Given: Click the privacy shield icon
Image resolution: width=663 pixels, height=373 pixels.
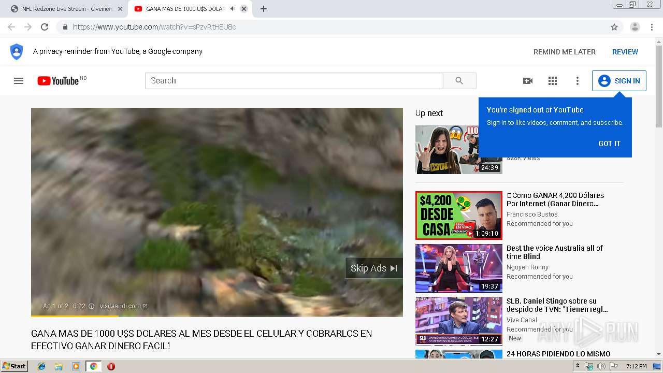Looking at the screenshot, I should point(17,52).
